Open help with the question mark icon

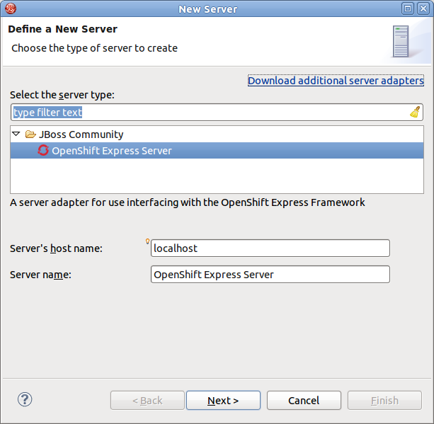pos(25,399)
